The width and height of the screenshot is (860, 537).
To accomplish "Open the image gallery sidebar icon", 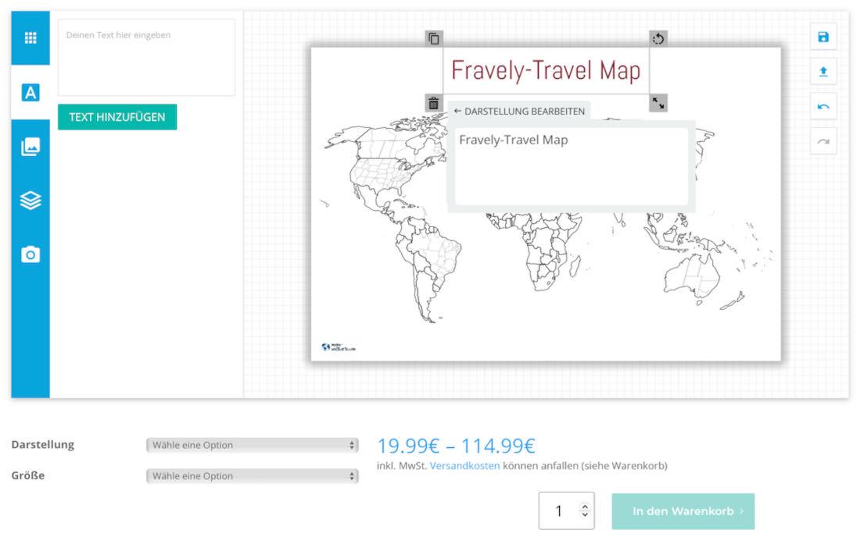I will pyautogui.click(x=30, y=147).
